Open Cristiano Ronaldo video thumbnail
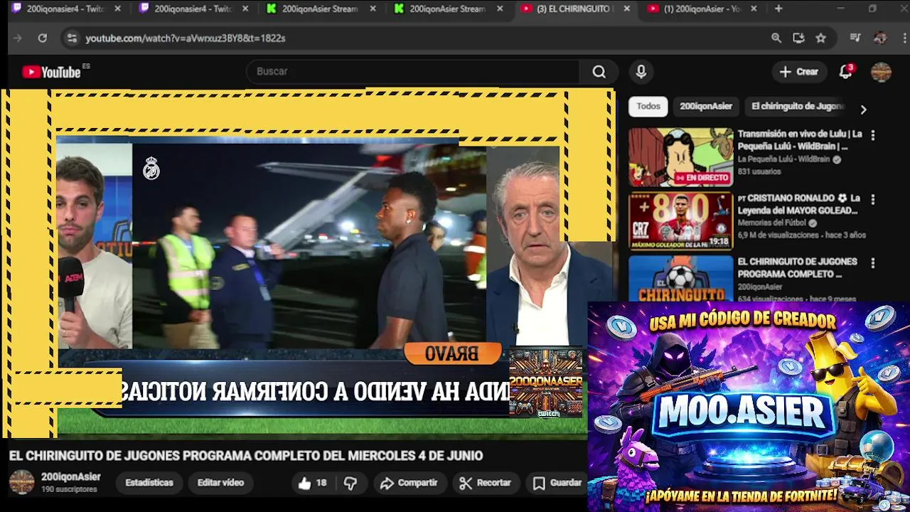The width and height of the screenshot is (910, 512). [680, 221]
